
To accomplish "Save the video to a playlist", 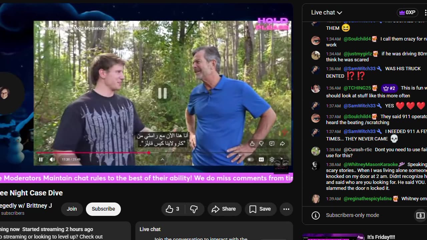I will [261, 209].
